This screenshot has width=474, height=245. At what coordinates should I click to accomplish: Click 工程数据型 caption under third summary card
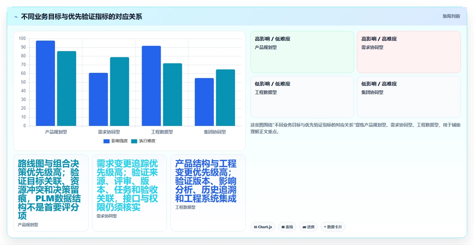[x=185, y=207]
